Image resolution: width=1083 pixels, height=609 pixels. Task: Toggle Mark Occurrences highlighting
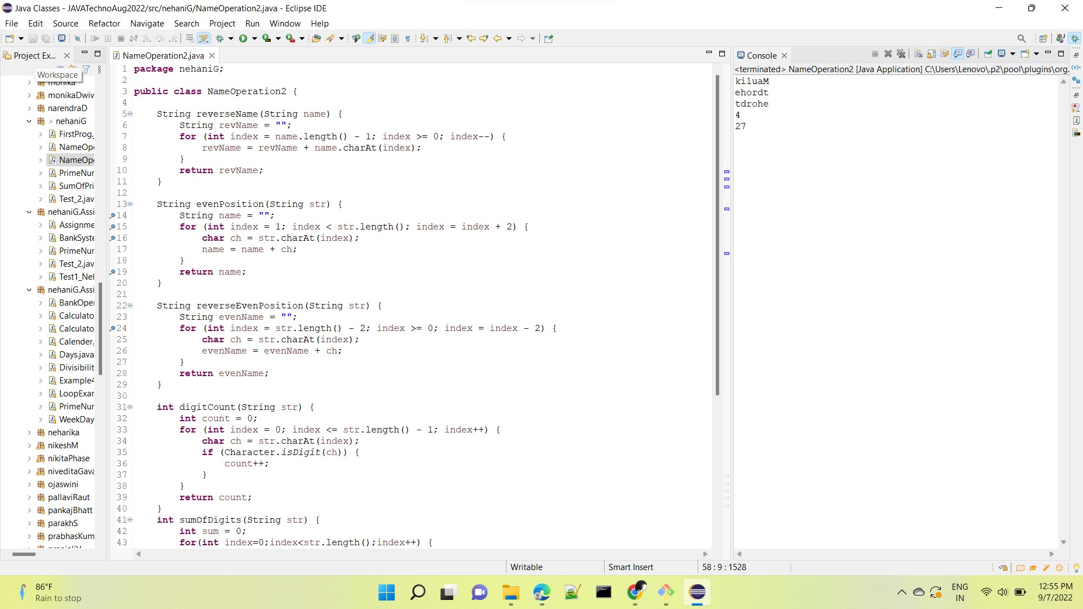(x=369, y=38)
